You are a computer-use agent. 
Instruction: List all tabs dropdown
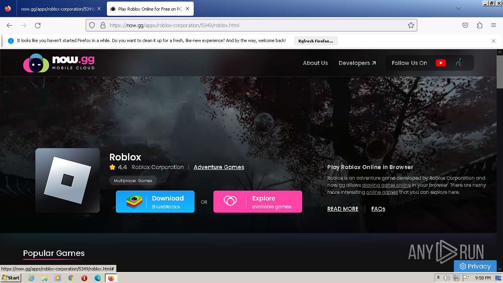pyautogui.click(x=458, y=9)
